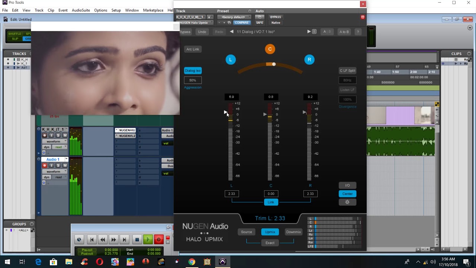Click the previous preset arrow in Halo

pos(232,32)
